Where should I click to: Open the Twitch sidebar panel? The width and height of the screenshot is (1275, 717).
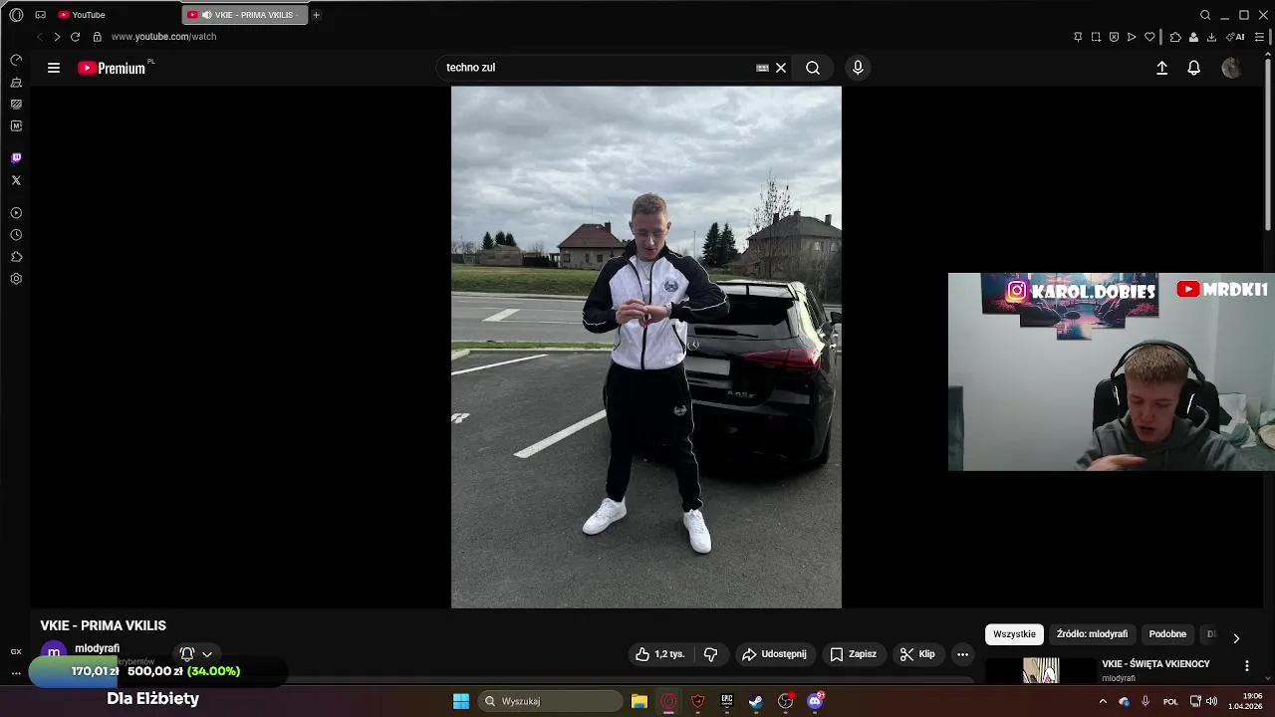(x=16, y=158)
